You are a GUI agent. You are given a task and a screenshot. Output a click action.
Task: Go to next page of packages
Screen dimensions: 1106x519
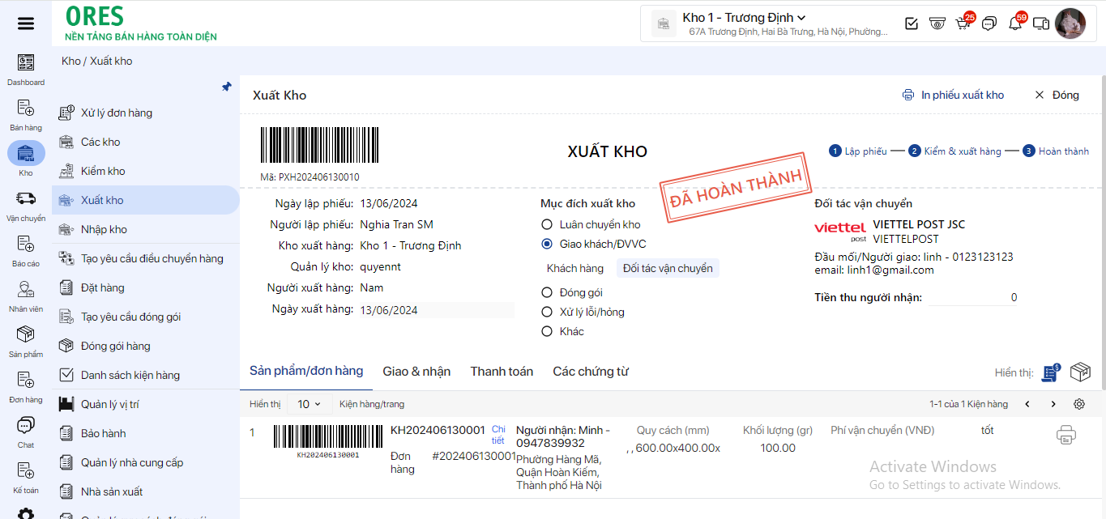(x=1053, y=404)
